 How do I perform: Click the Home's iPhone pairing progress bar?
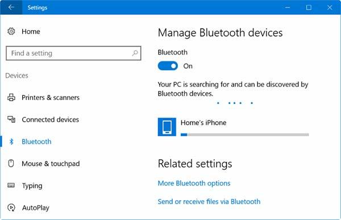244,135
